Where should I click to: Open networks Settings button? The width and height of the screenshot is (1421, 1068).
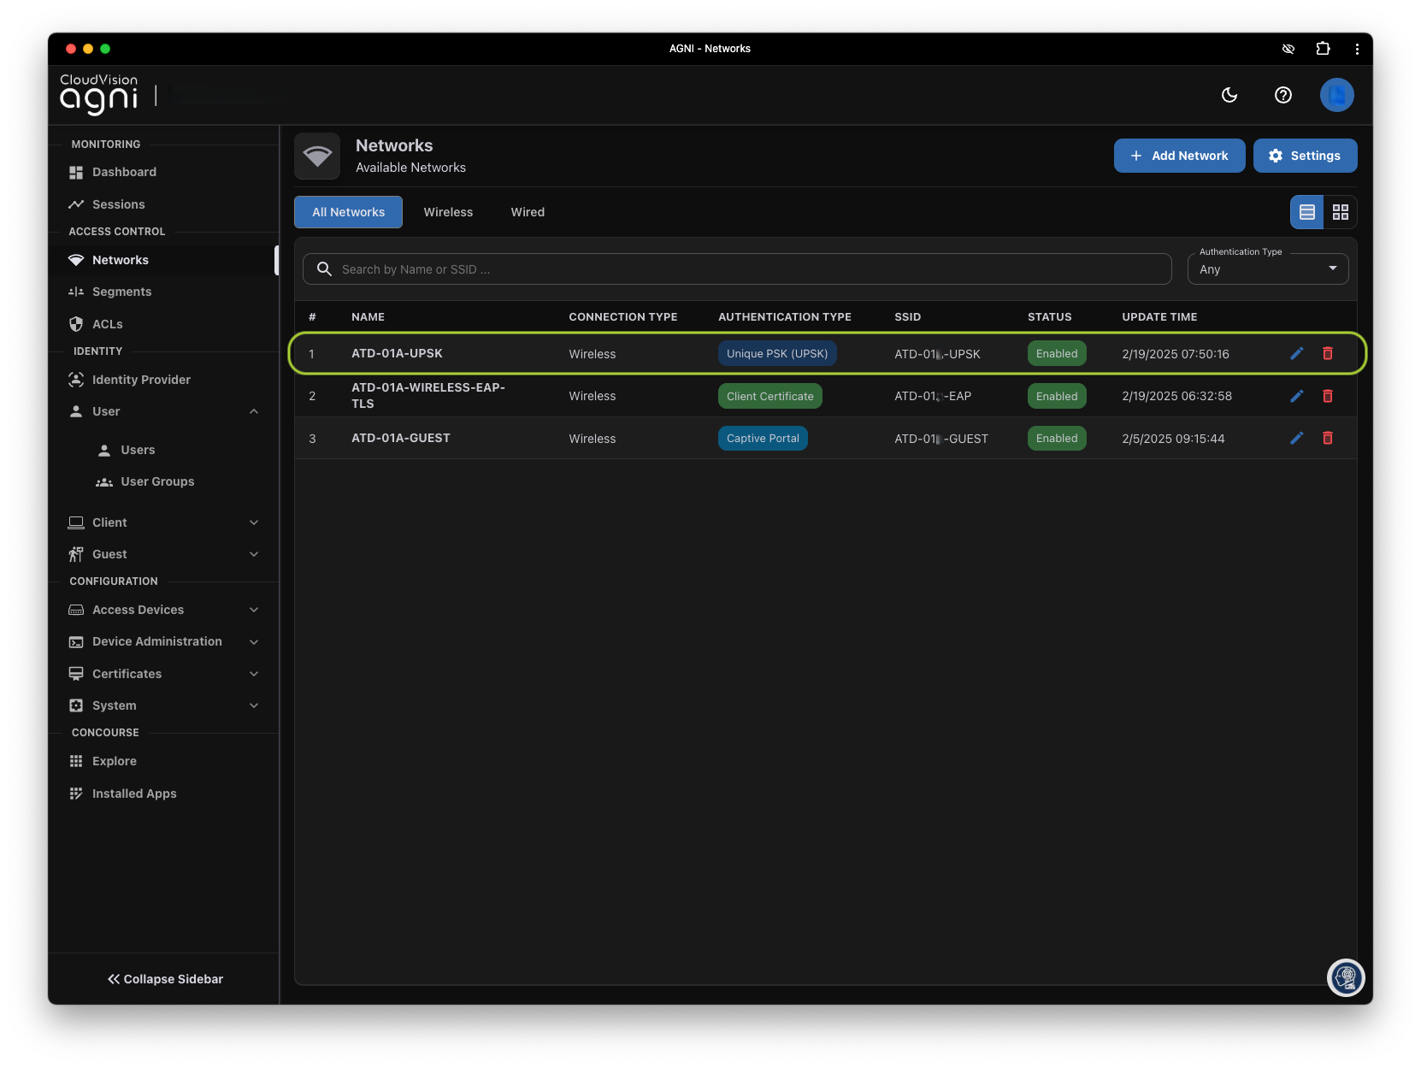[x=1305, y=156]
